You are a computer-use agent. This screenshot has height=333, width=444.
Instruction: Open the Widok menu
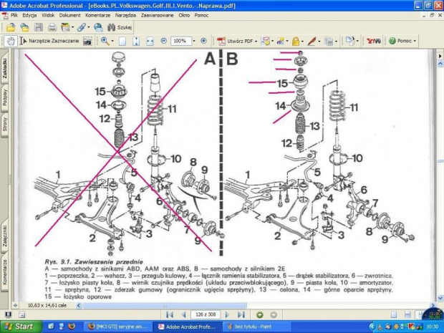pos(48,16)
